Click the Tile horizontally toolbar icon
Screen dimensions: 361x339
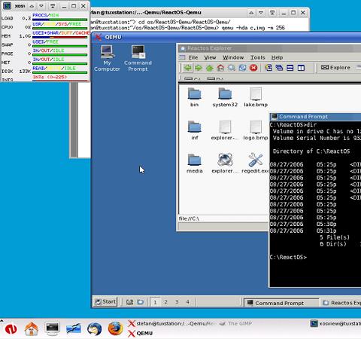pos(290,68)
